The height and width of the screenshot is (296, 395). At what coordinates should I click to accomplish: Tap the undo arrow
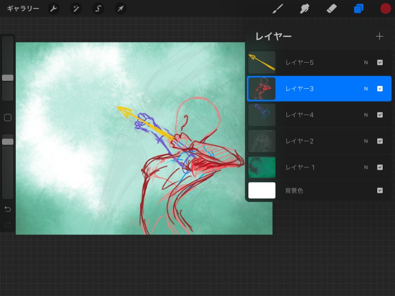click(x=7, y=209)
